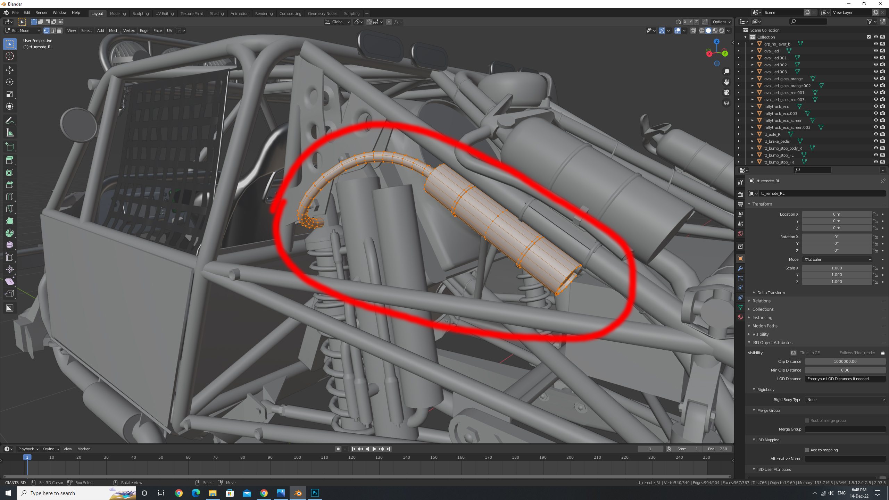
Task: Enable the Add to mapping checkbox
Action: coord(807,450)
